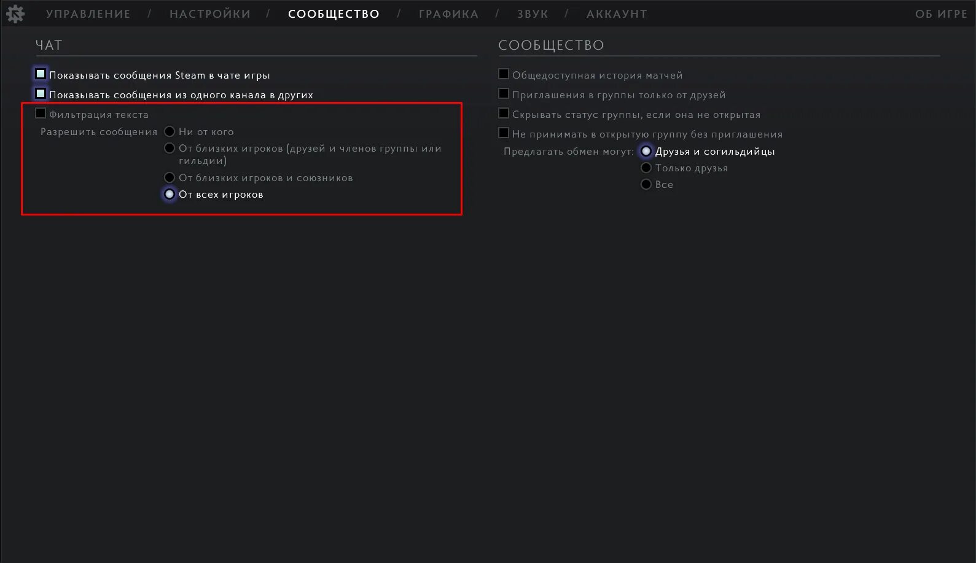Open the Графика tab
The height and width of the screenshot is (563, 976).
pos(448,14)
